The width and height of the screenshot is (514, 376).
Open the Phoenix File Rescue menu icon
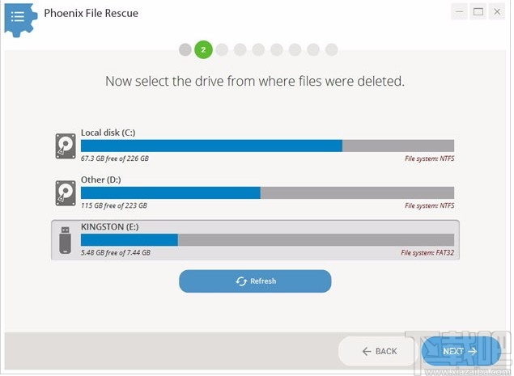click(18, 15)
